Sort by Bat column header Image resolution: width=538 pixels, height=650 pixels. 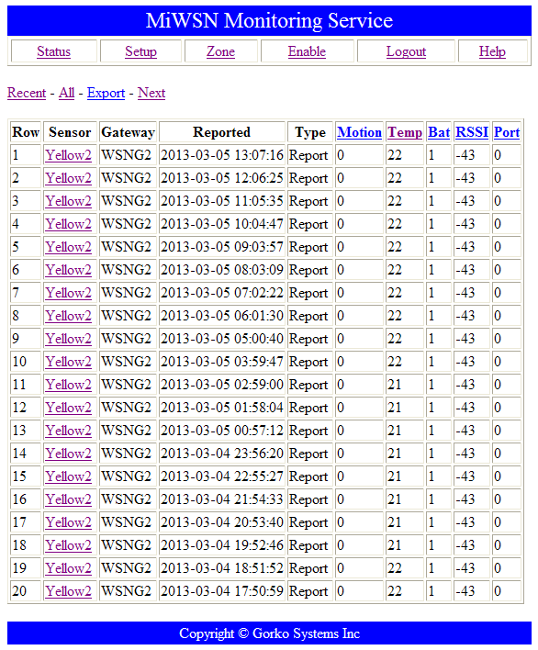[439, 132]
